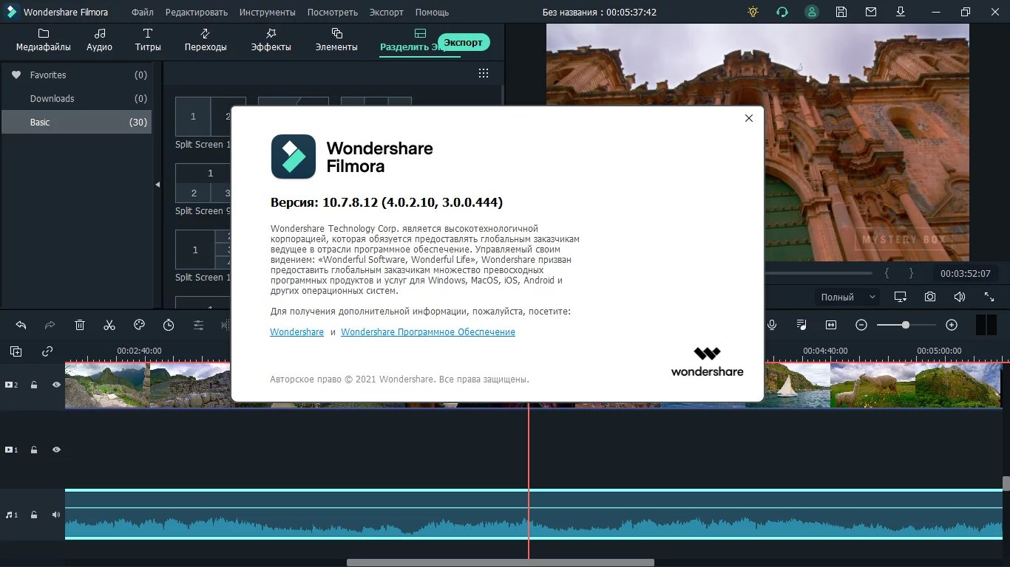
Task: Hide video track 2 with eye icon
Action: click(x=56, y=385)
